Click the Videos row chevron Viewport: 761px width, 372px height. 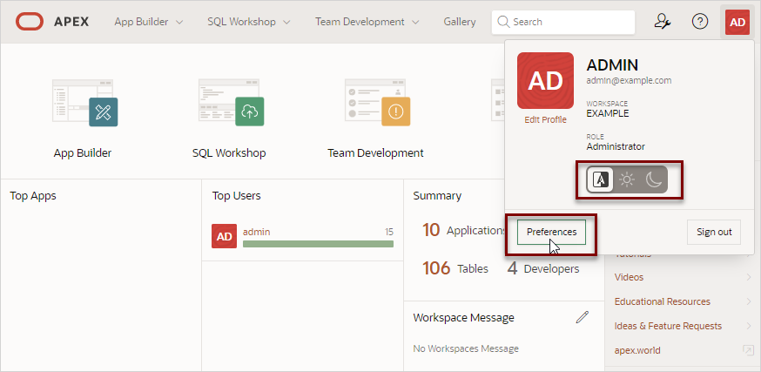(749, 277)
